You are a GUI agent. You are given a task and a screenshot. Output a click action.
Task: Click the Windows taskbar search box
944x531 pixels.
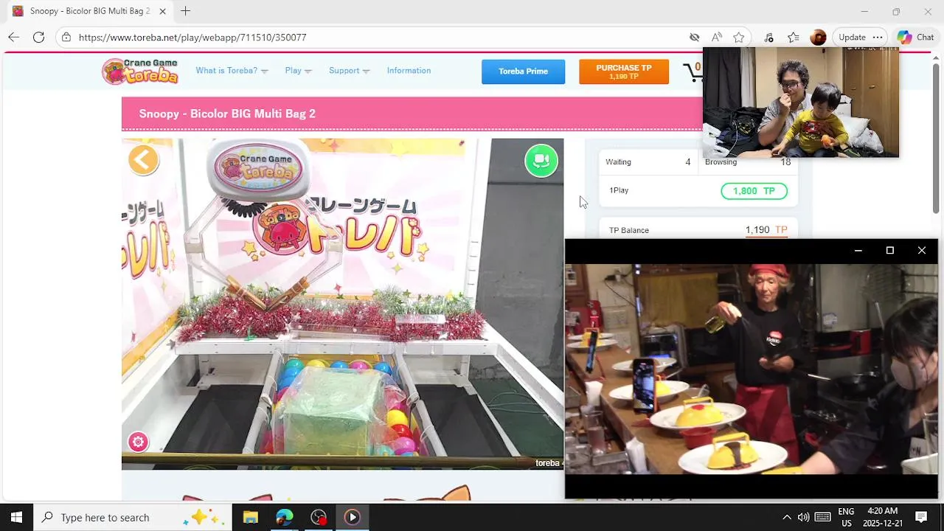coord(132,517)
